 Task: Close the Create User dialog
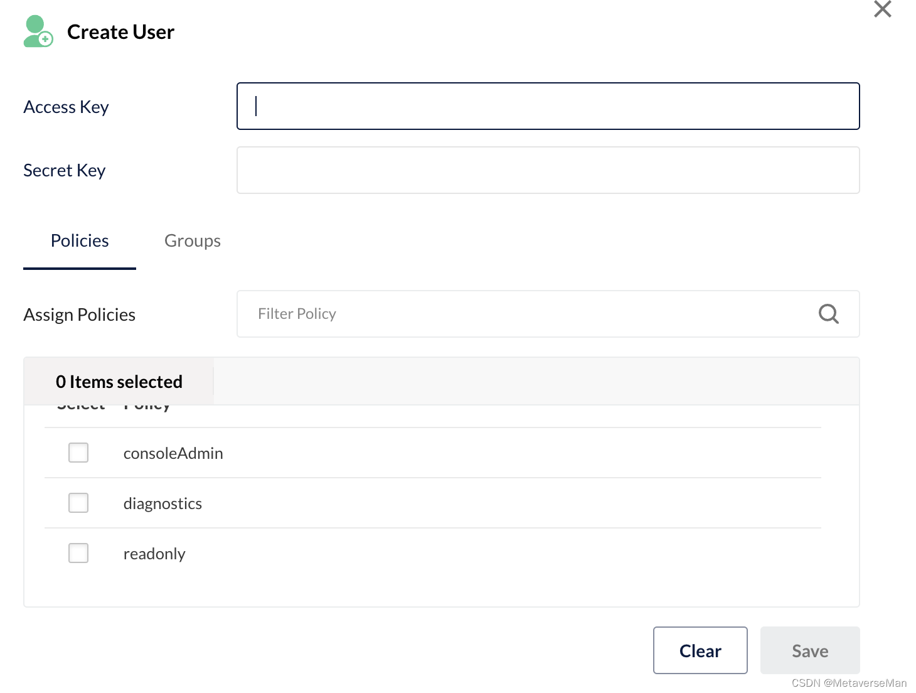coord(882,9)
